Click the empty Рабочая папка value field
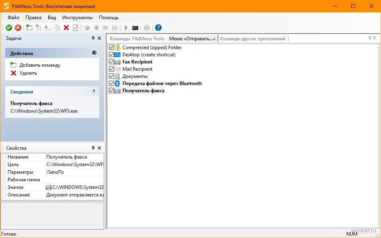Screen dimensions: 381x238 74,180
